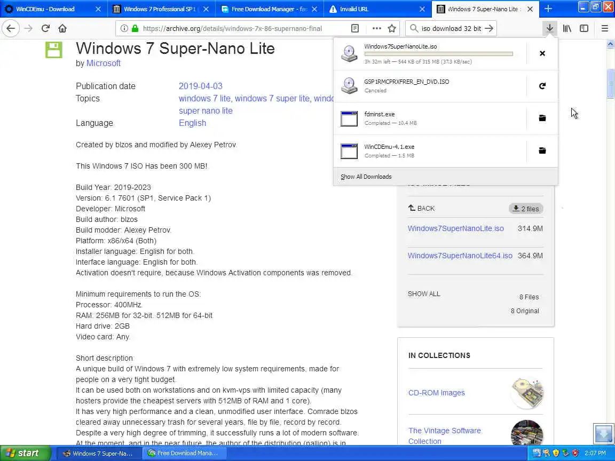Focus the archive.org address bar URL
The height and width of the screenshot is (461, 615).
coord(232,28)
